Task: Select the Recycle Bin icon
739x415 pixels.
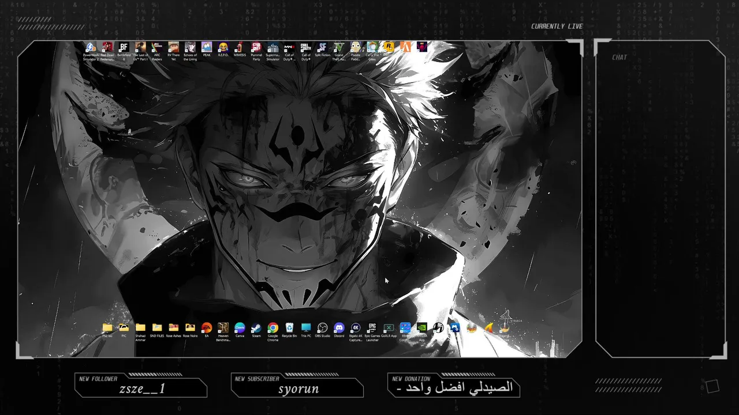Action: click(x=289, y=330)
